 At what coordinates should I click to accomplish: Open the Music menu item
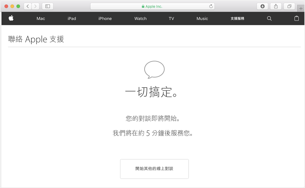[x=202, y=19]
